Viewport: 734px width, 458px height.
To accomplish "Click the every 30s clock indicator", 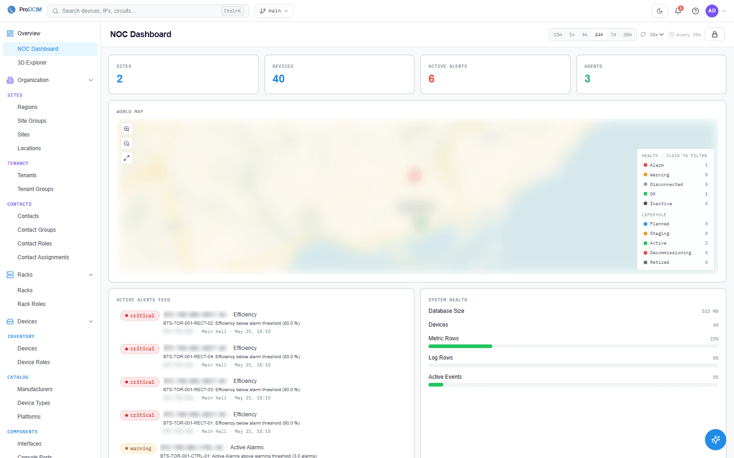I will coord(685,35).
